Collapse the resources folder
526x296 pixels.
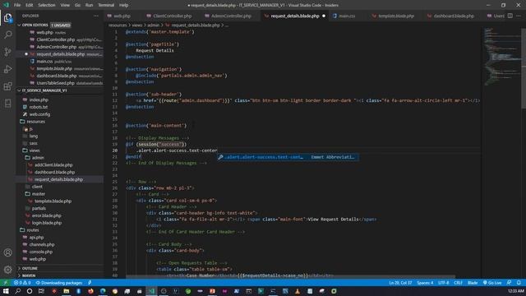click(x=35, y=122)
